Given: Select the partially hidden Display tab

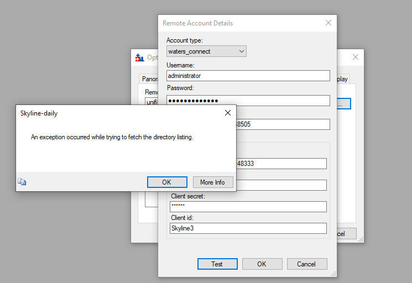Looking at the screenshot, I should coord(342,79).
